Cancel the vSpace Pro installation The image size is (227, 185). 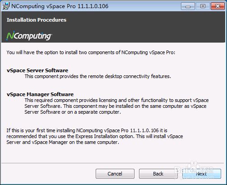coord(115,174)
